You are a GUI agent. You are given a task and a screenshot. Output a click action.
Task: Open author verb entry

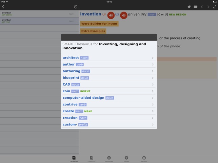[x=109, y=64]
